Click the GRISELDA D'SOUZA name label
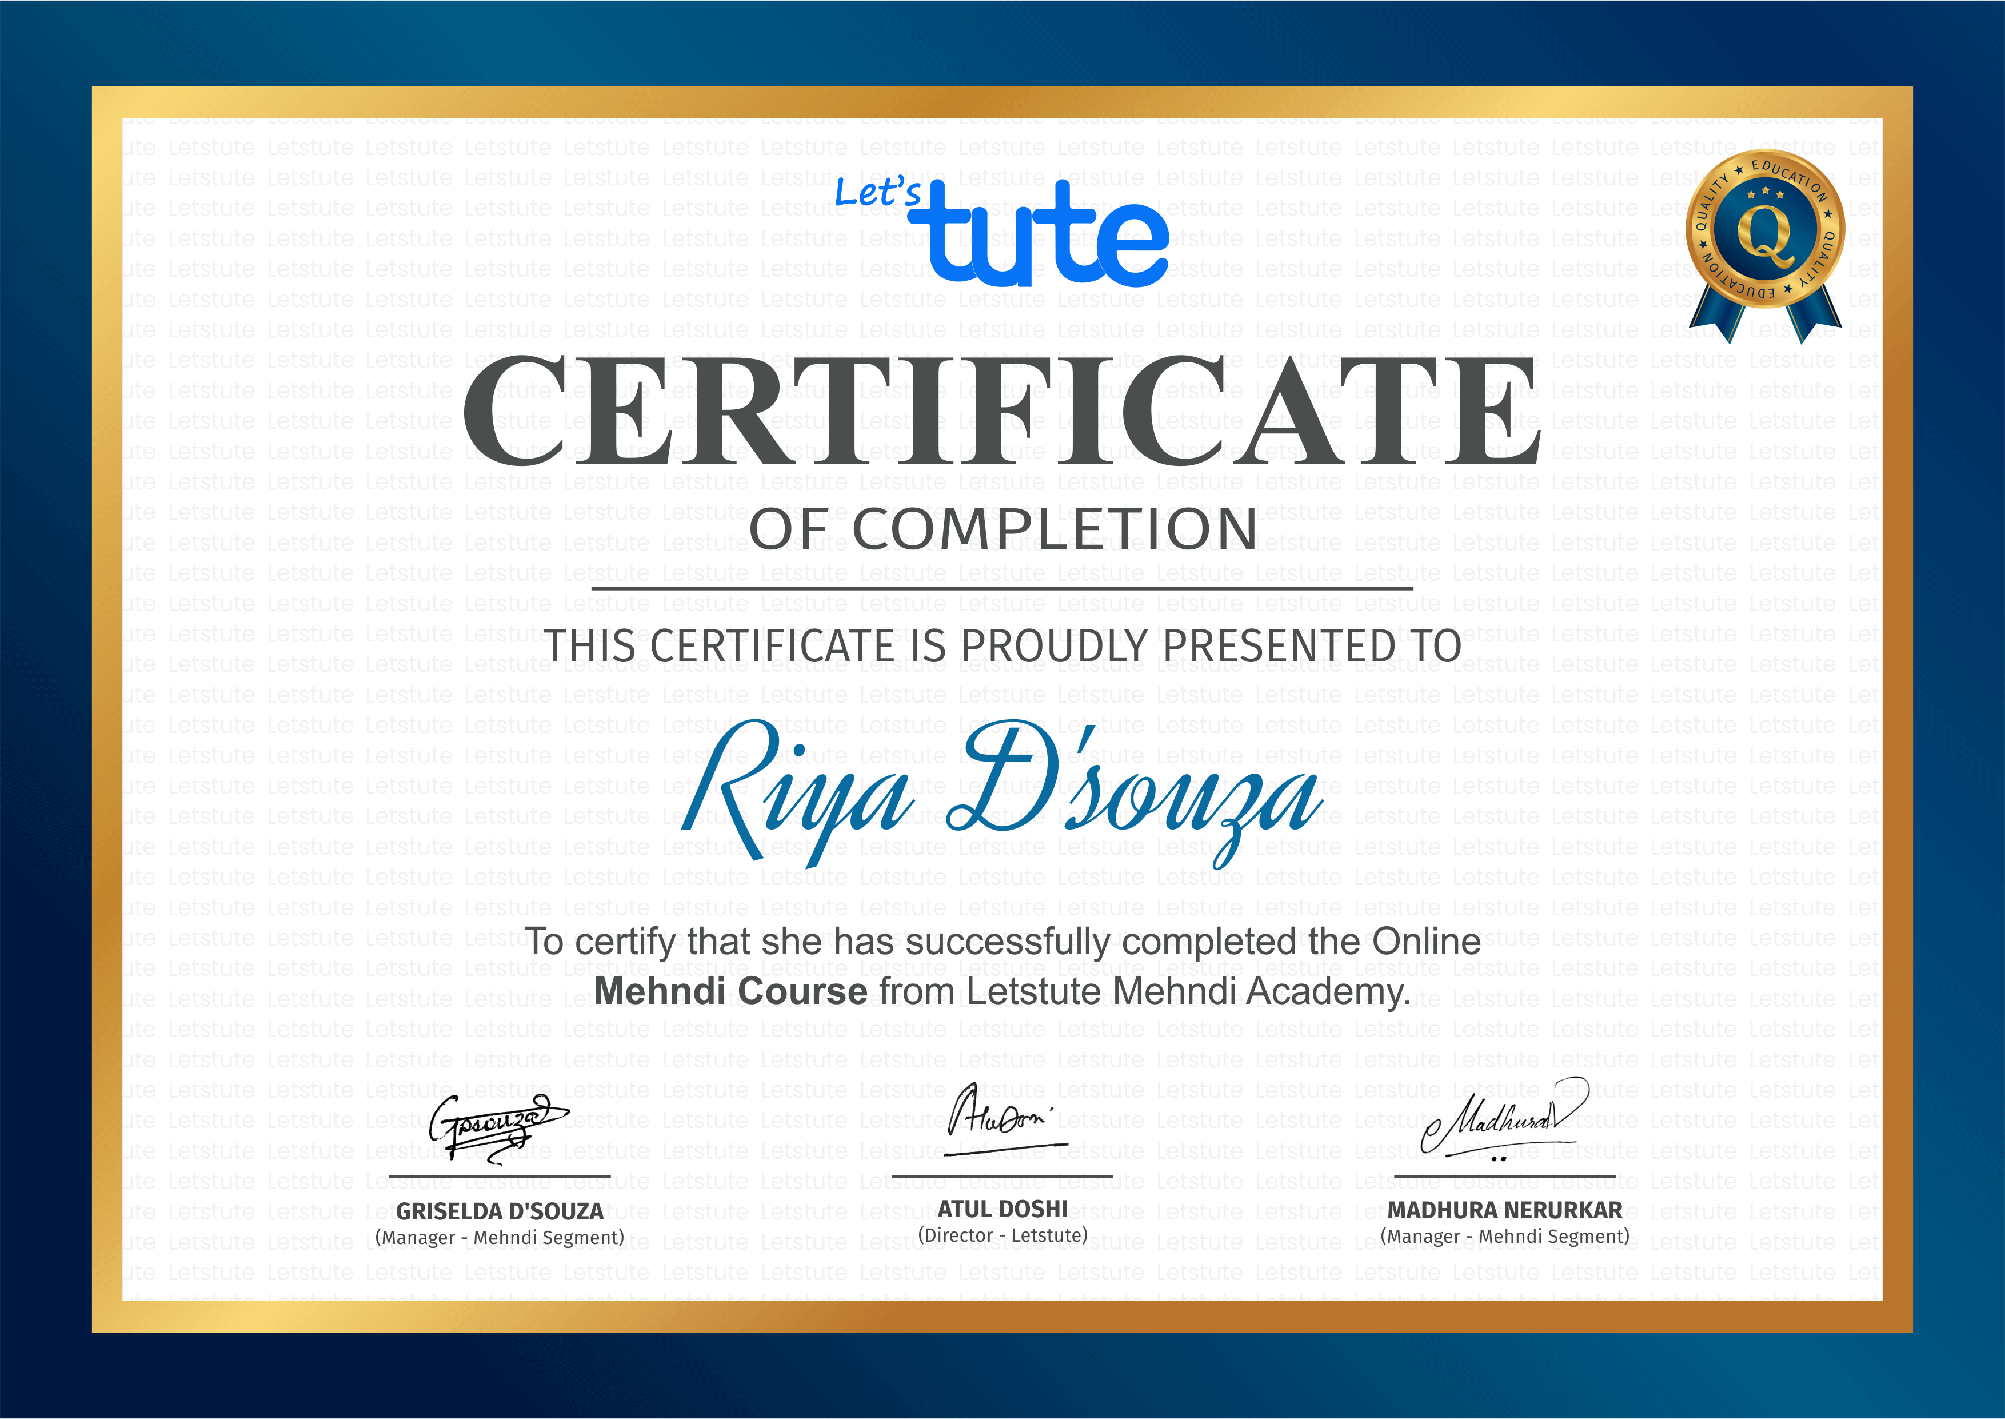The height and width of the screenshot is (1419, 2005). click(x=500, y=1211)
